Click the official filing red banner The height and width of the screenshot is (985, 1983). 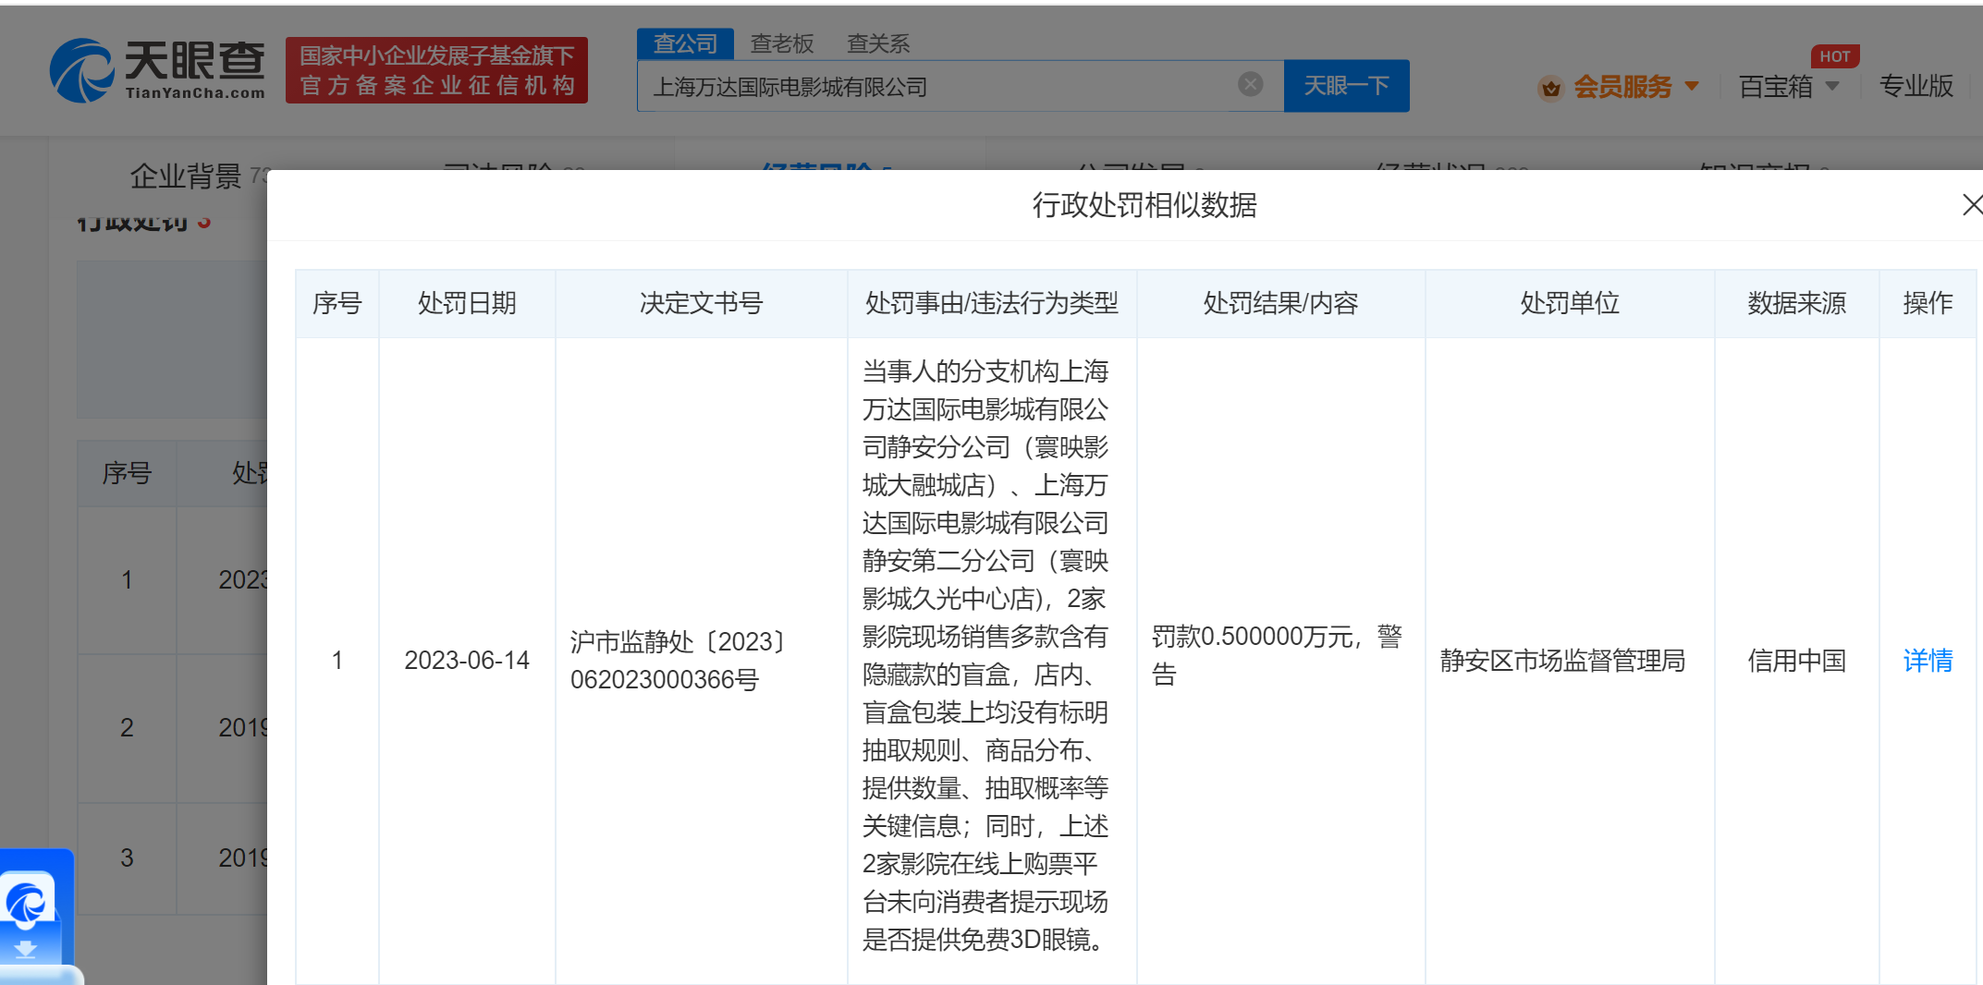436,70
